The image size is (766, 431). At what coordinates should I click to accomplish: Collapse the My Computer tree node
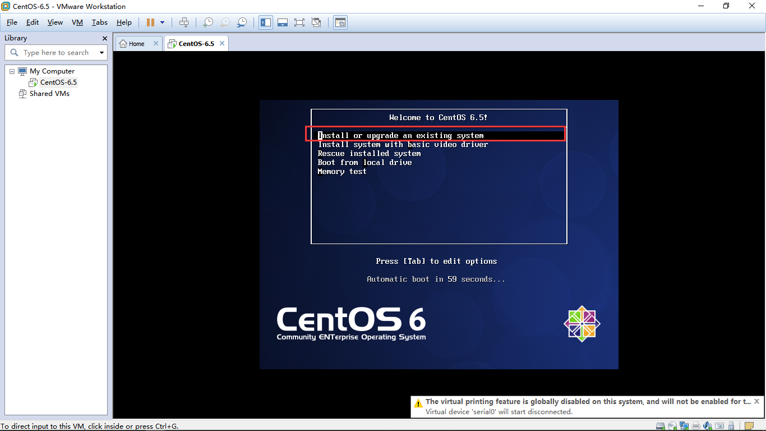12,71
